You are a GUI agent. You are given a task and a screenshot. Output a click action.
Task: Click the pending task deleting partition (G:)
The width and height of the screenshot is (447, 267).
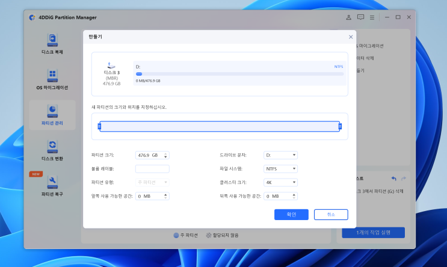pos(380,191)
